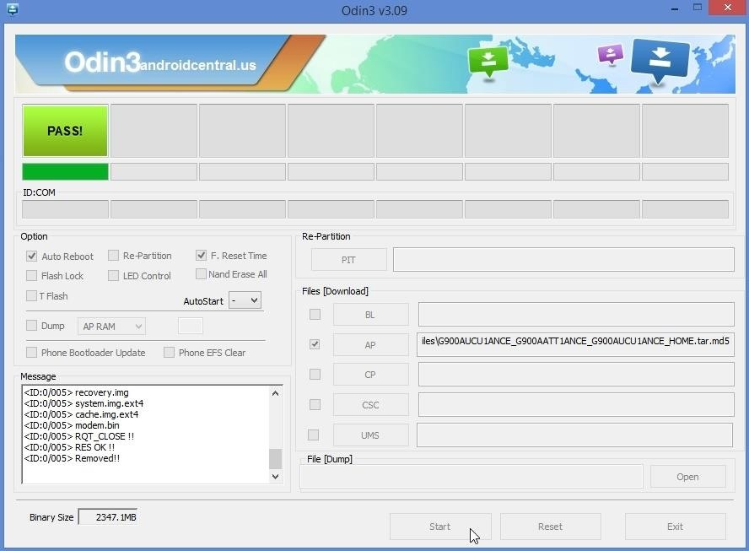This screenshot has height=551, width=749.
Task: Click the Start button
Action: [x=440, y=527]
